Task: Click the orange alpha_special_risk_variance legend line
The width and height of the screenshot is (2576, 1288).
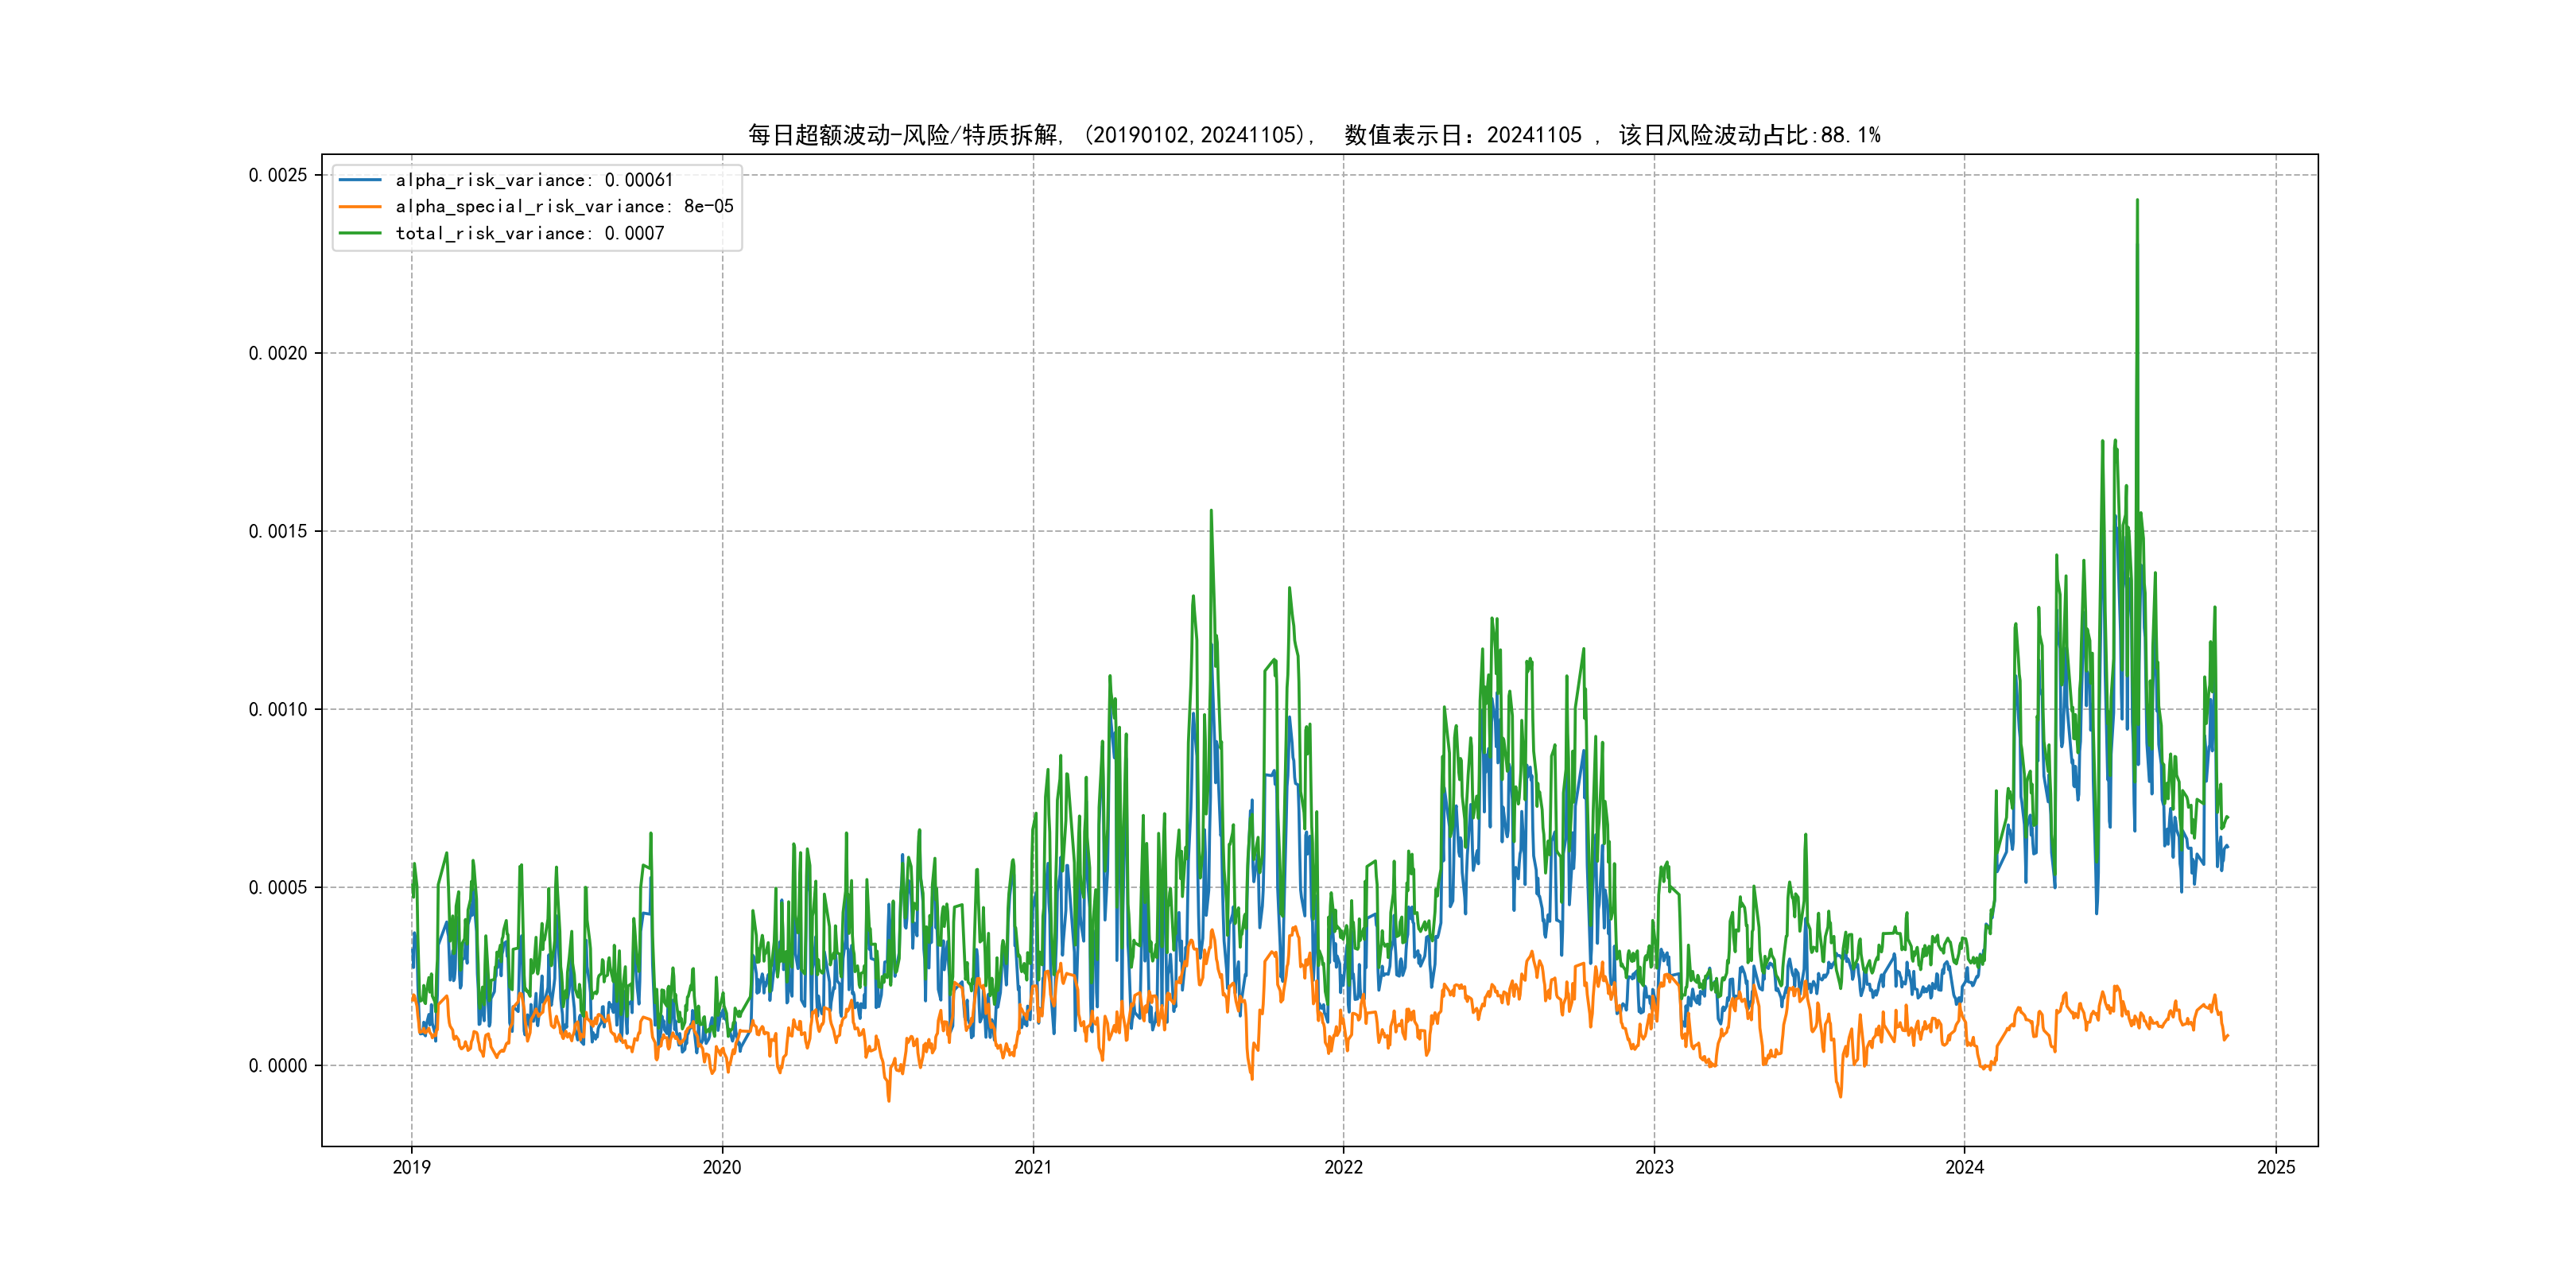Action: click(360, 207)
